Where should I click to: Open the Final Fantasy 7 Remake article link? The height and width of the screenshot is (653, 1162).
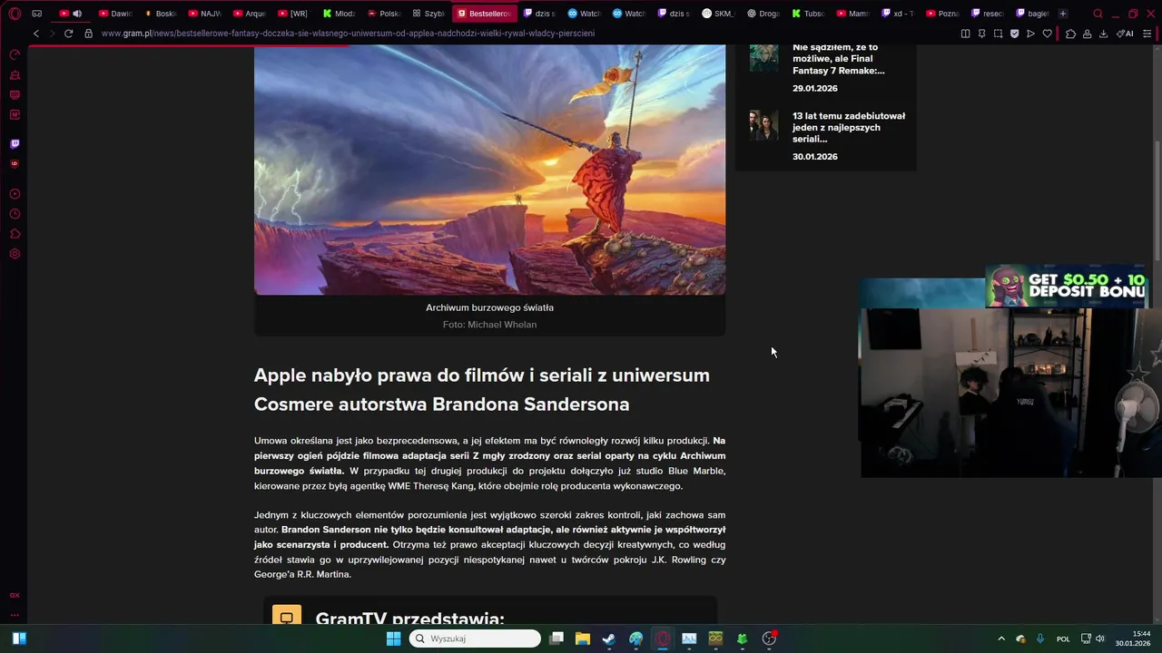coord(838,59)
